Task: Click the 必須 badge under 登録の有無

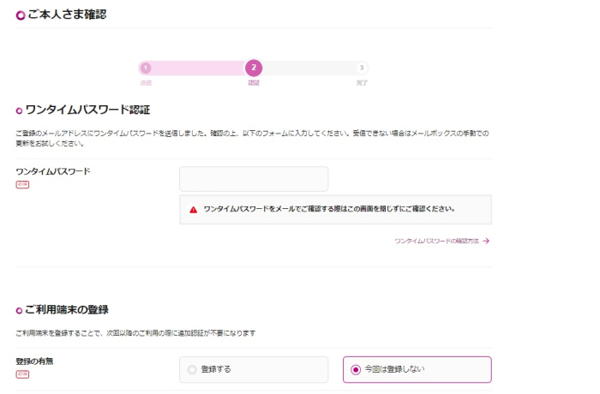Action: (x=22, y=374)
